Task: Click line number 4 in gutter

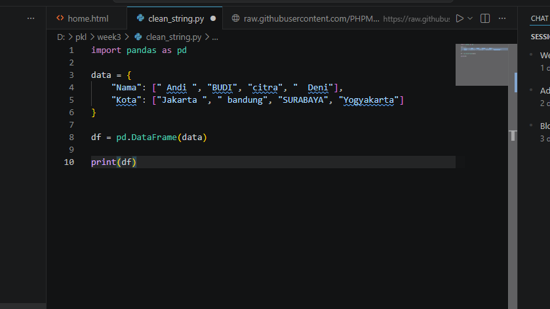Action: (71, 88)
